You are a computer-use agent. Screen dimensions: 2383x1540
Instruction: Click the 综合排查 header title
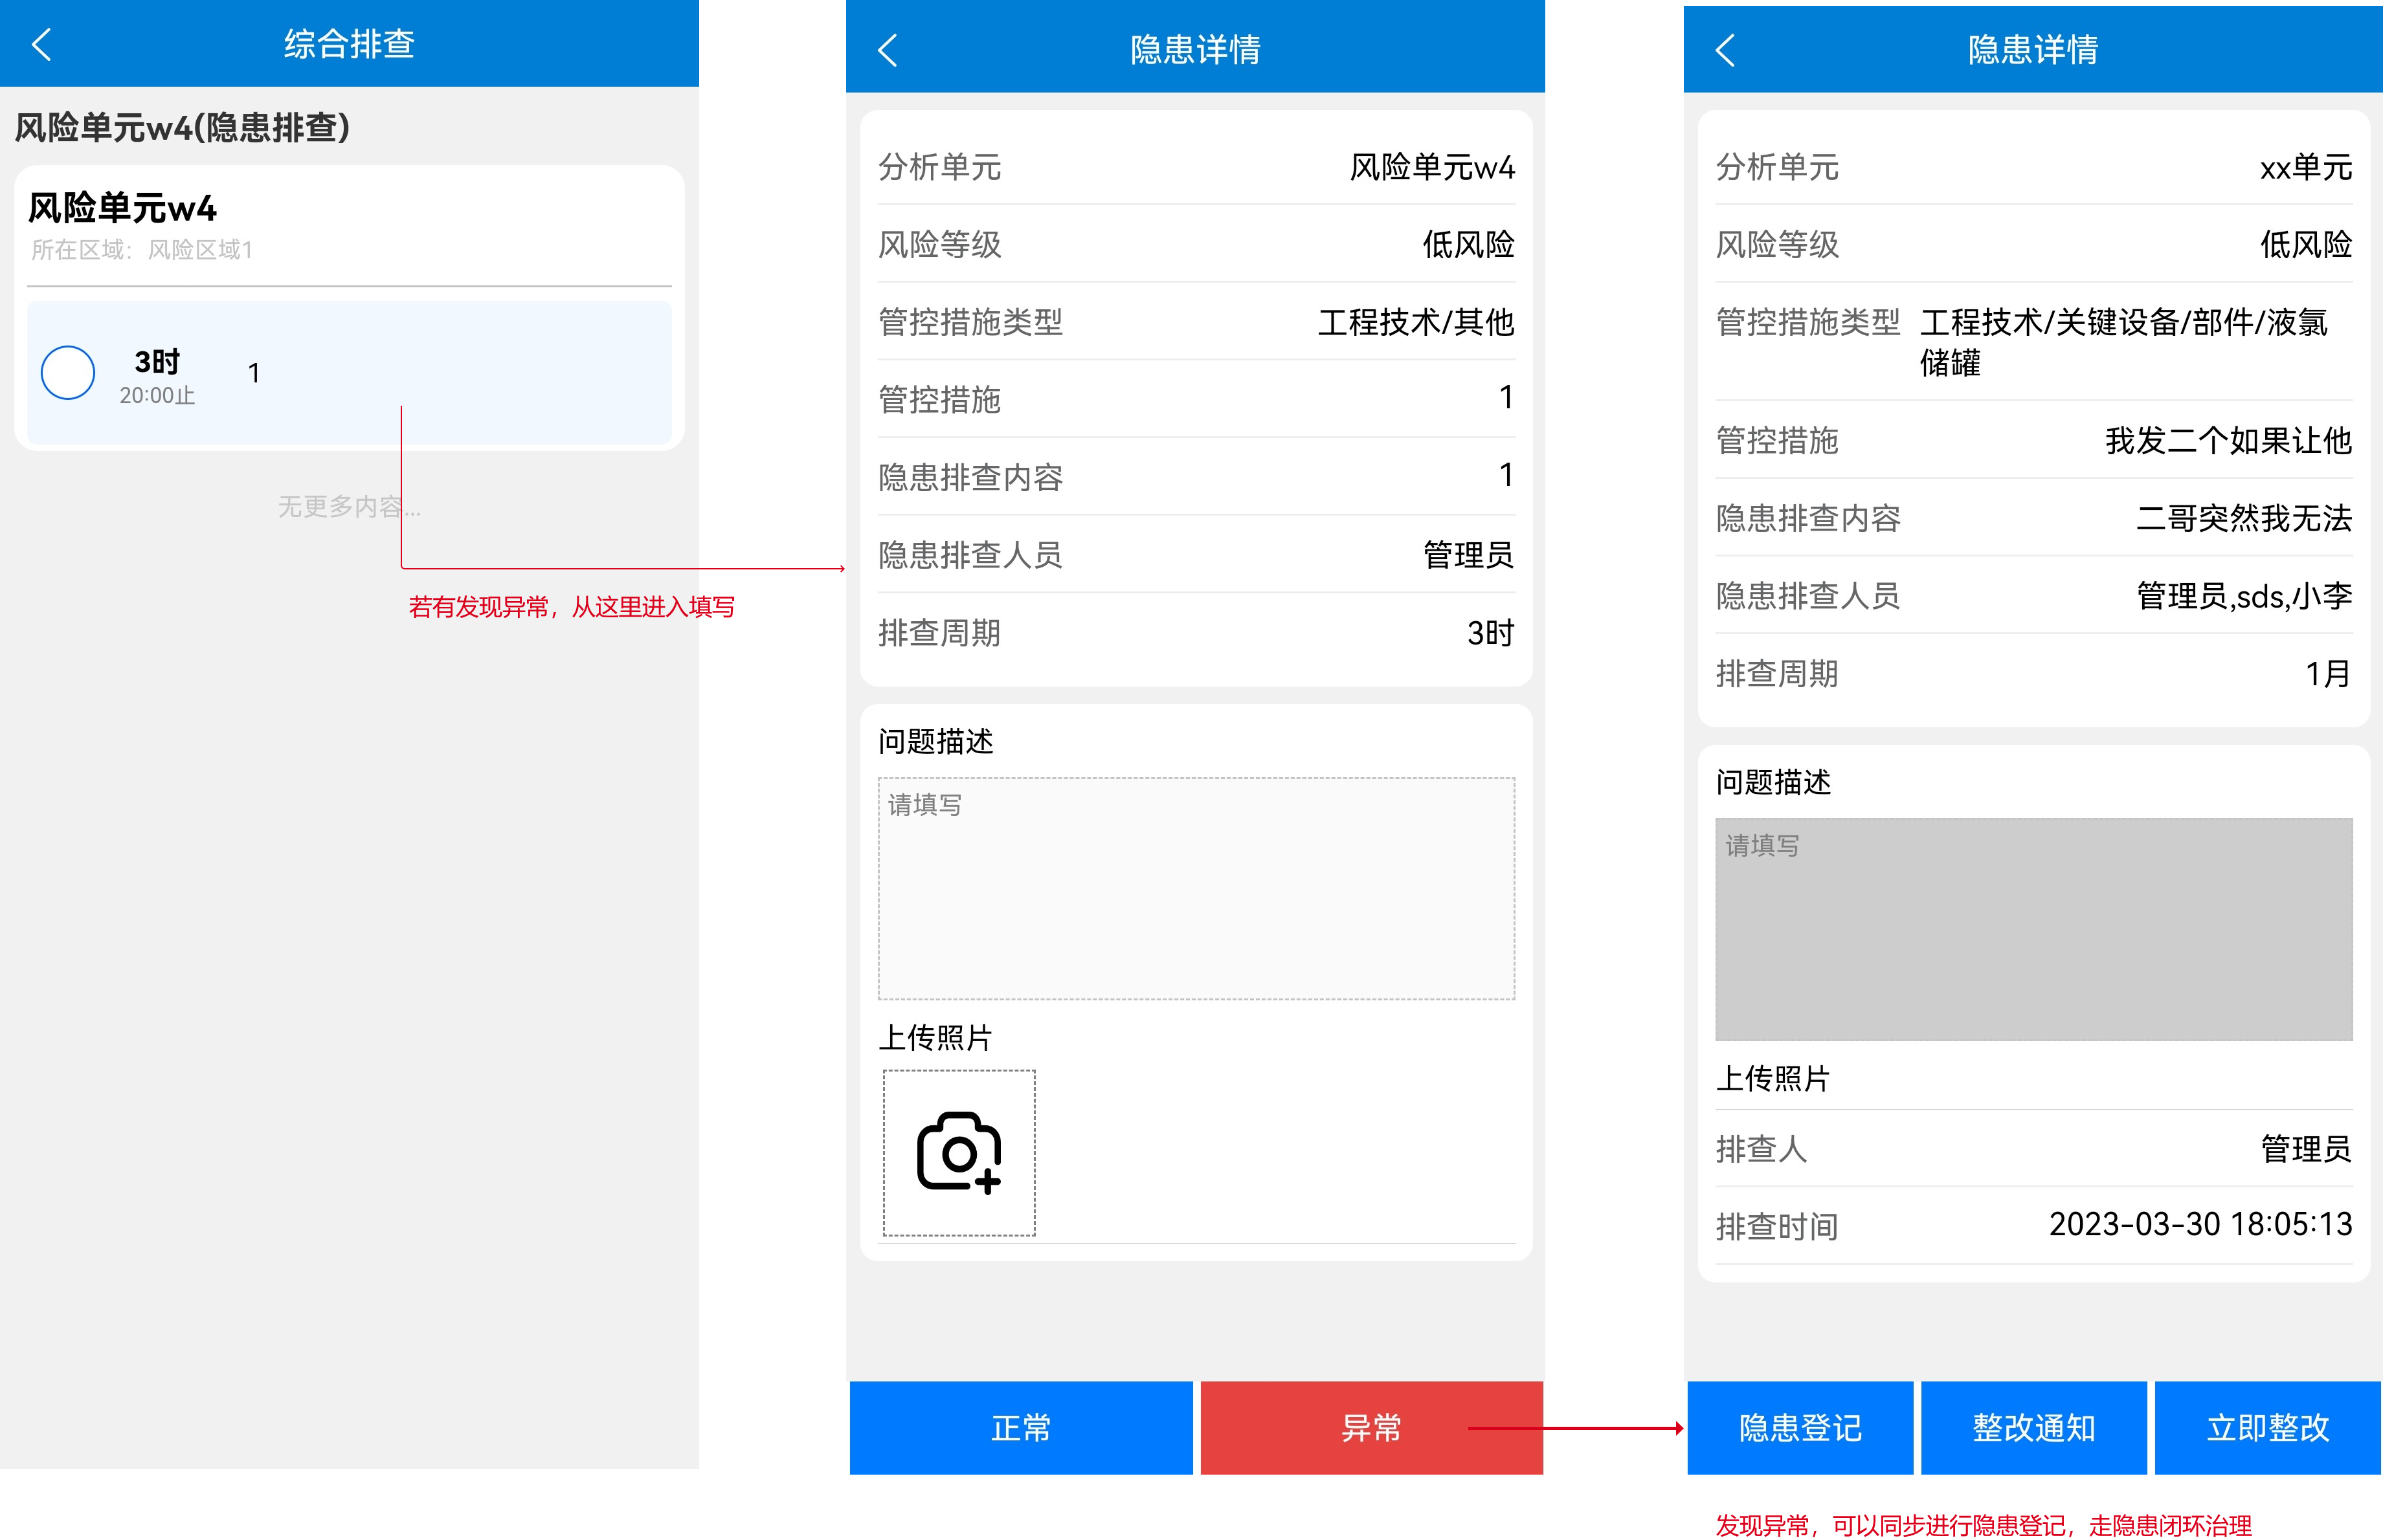tap(348, 44)
